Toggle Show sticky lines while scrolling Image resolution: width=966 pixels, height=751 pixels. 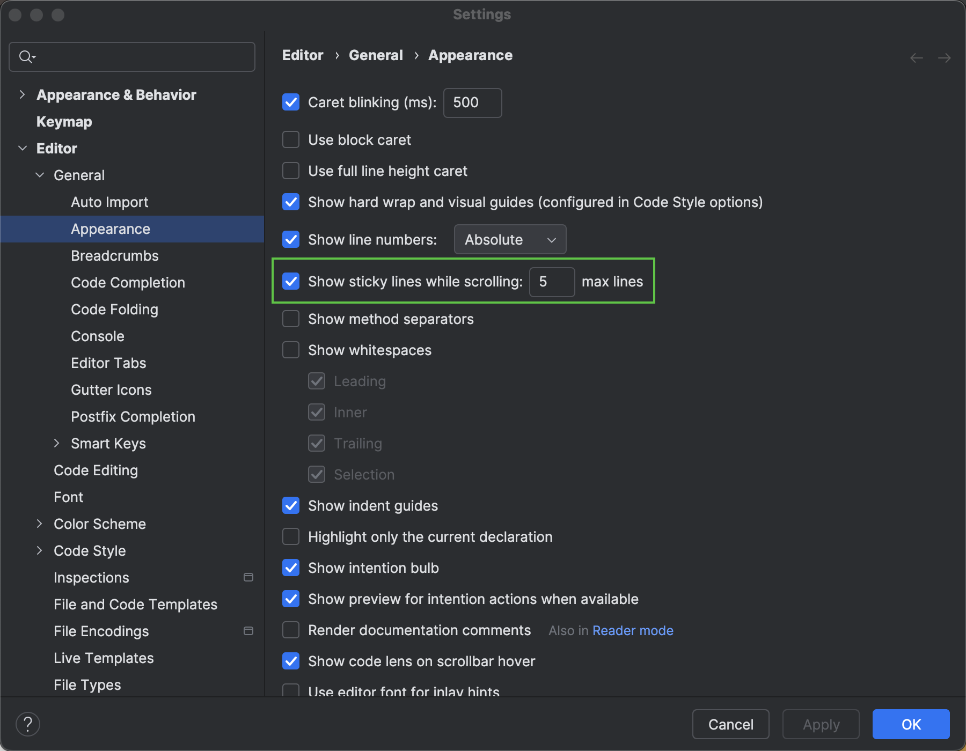coord(291,282)
